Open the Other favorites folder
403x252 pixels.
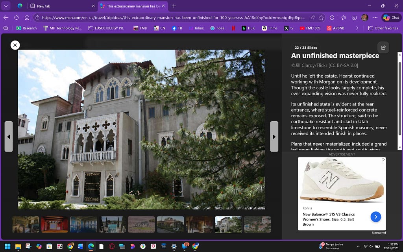[383, 28]
